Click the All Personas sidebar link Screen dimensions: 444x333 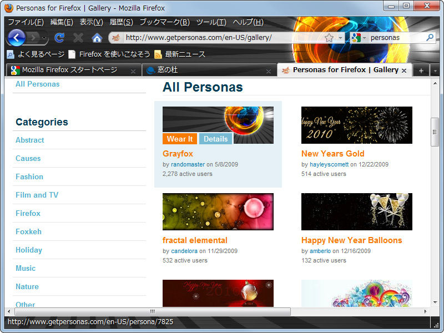[x=37, y=84]
